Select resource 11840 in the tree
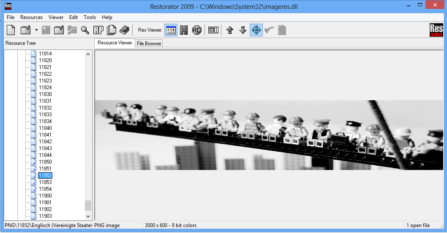Screen dimensions: 447x233 [45, 128]
